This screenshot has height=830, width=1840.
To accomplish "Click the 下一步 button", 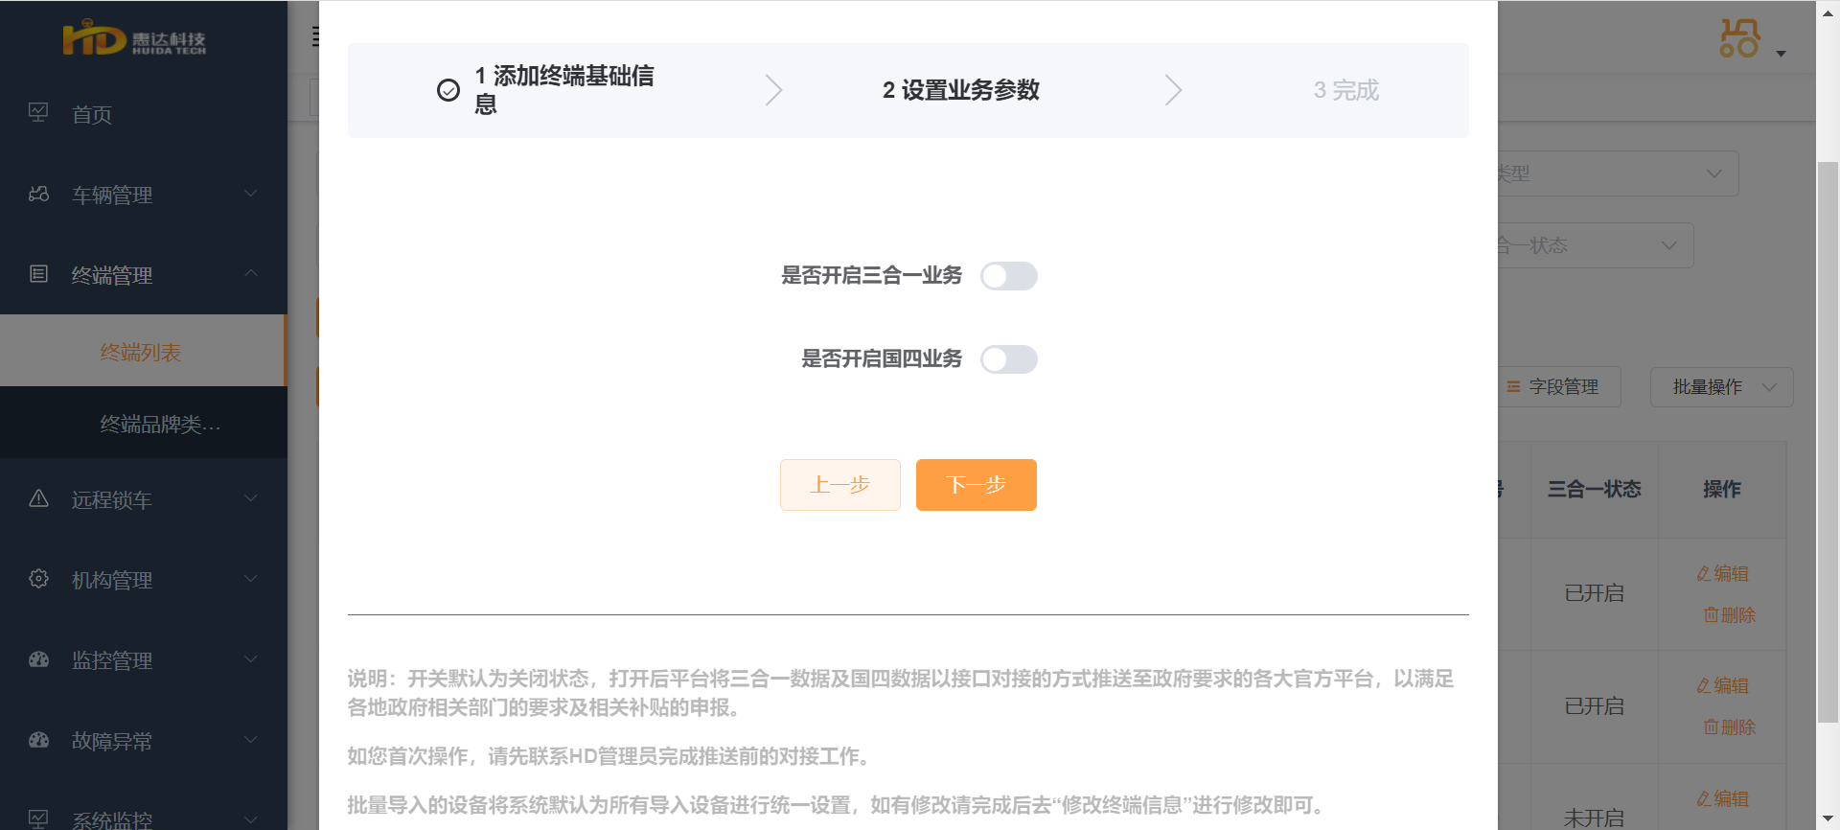I will [x=977, y=485].
